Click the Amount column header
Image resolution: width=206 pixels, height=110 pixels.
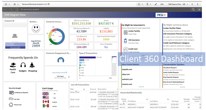pos(93,89)
